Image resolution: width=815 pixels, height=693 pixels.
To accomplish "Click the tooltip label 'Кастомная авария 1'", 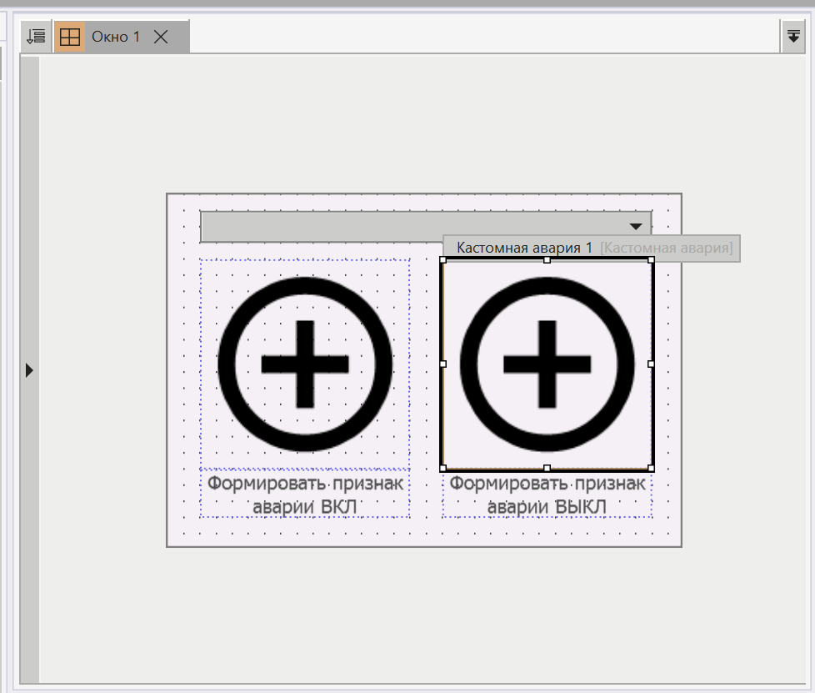I will (523, 248).
